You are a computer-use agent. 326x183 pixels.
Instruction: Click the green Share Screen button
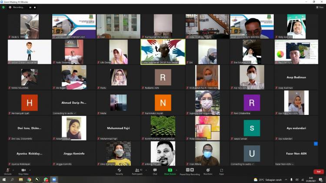coord(170,170)
